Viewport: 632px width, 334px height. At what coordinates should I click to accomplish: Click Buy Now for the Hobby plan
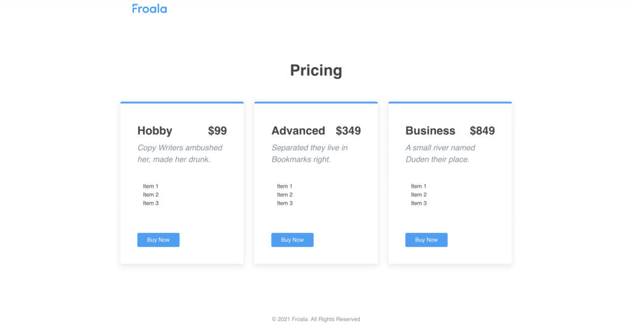159,240
